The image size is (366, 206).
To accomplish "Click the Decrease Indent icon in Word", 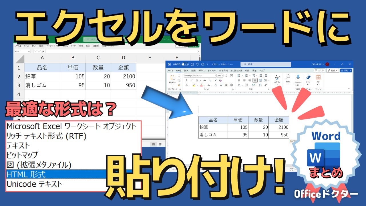I will (x=261, y=76).
